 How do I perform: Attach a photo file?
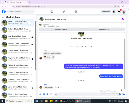coord(44,95)
